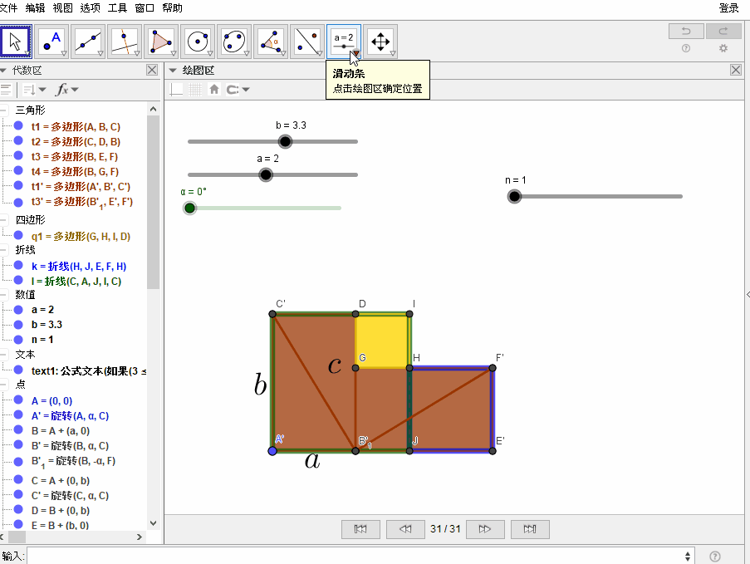Close the Graphics view panel

pos(736,71)
